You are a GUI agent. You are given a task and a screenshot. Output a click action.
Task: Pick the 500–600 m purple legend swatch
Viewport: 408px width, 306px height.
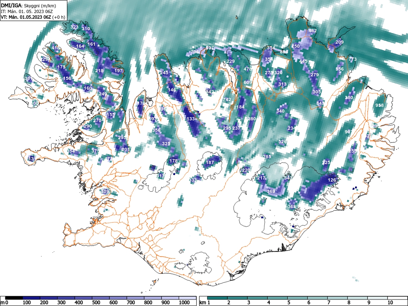pos(101,298)
